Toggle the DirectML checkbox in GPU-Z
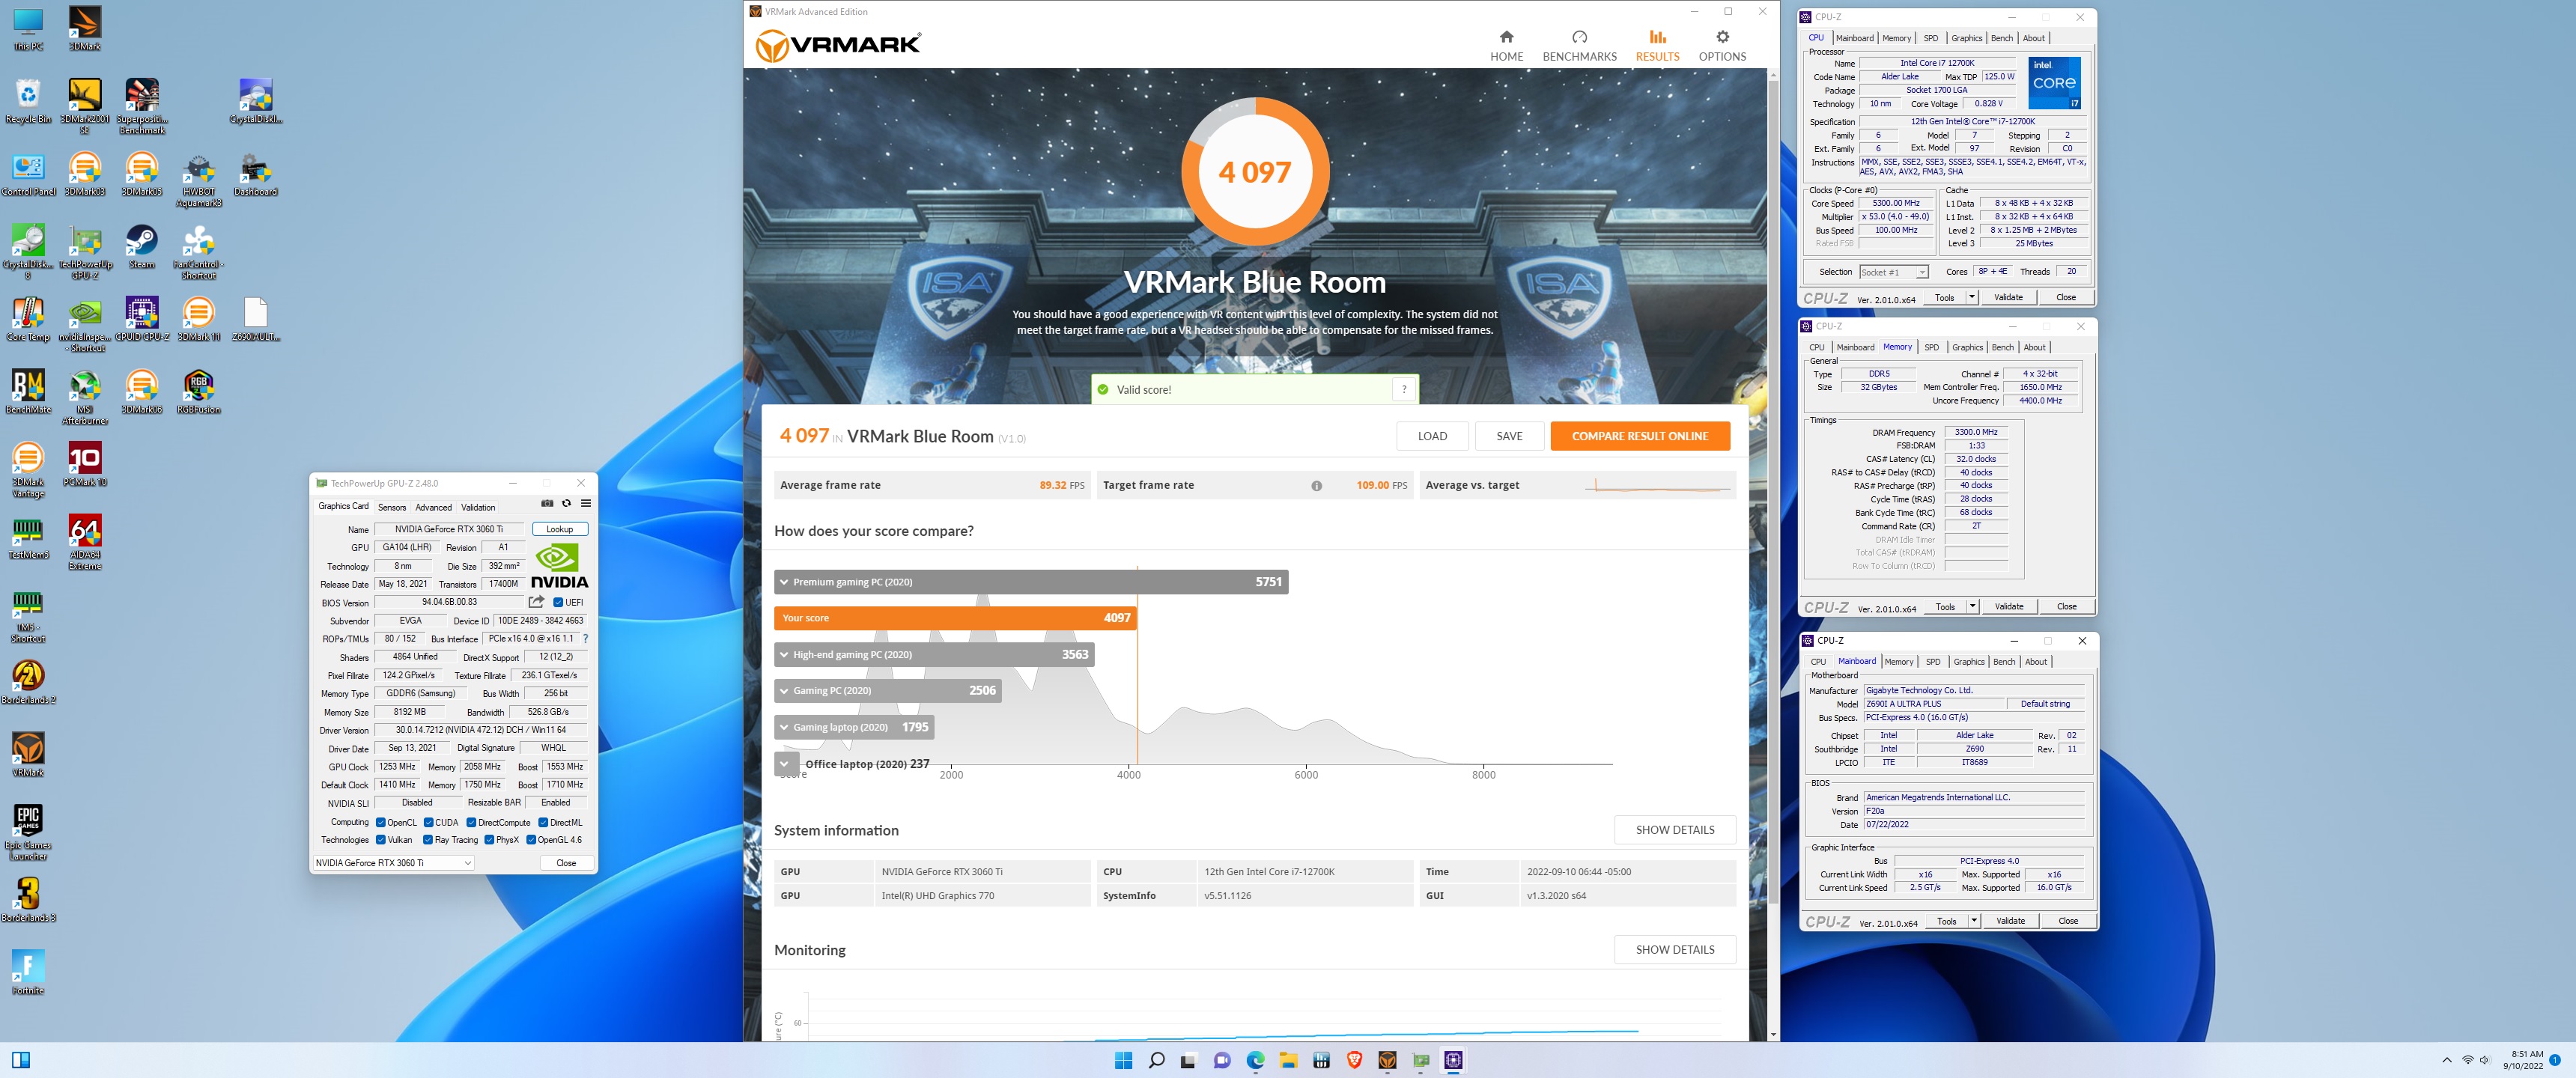This screenshot has width=2576, height=1078. 543,822
